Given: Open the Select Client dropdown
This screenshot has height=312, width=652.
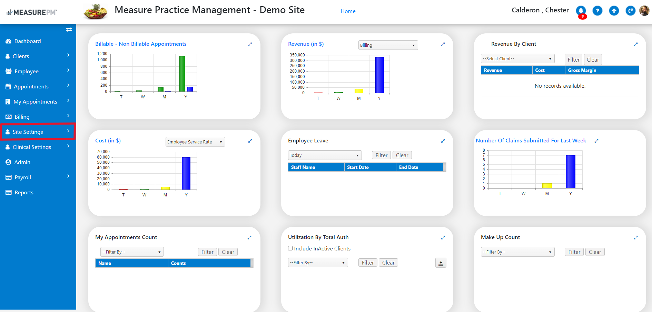Looking at the screenshot, I should coord(517,58).
